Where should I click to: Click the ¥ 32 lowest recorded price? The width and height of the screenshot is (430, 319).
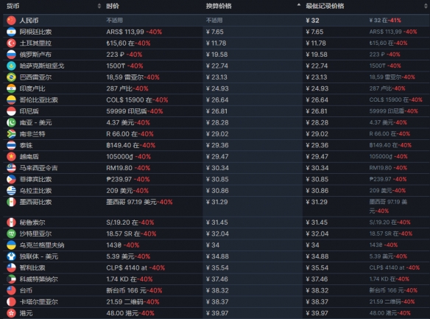[312, 21]
